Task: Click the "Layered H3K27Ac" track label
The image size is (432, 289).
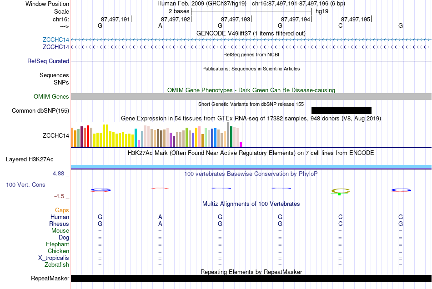Action: [x=30, y=159]
